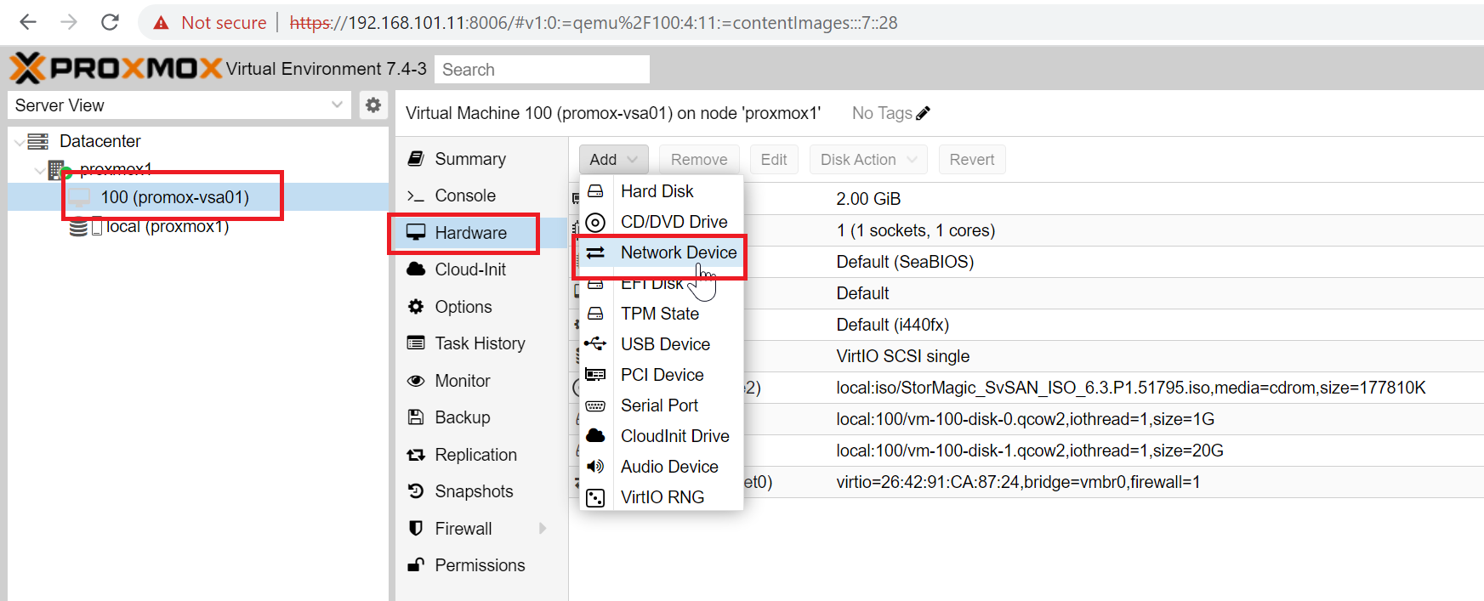Click the 1 (1 sockets, 1 cores) value

click(x=916, y=230)
